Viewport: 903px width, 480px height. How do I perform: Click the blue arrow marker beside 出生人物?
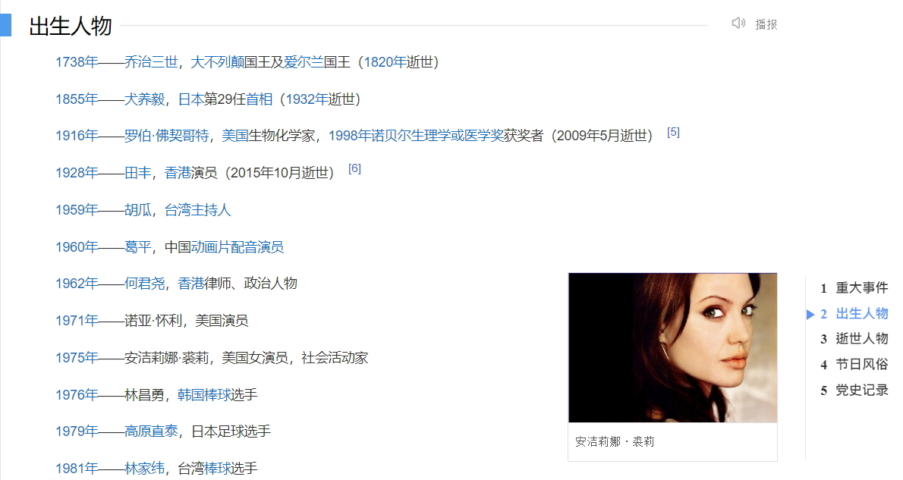pyautogui.click(x=810, y=314)
